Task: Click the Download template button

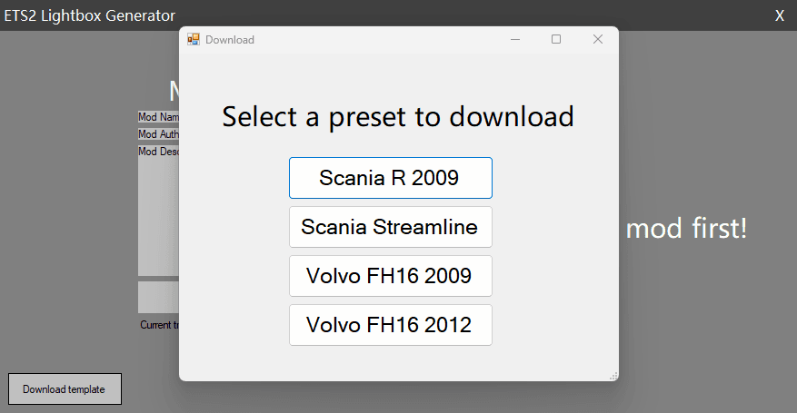Action: (65, 389)
